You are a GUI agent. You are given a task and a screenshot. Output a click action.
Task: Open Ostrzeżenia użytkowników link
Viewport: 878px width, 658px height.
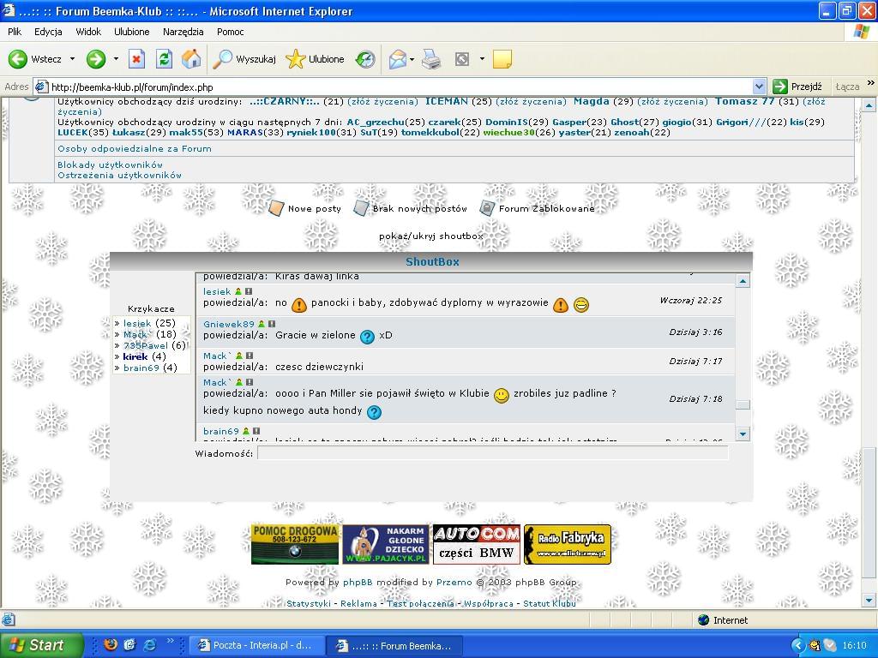point(120,175)
